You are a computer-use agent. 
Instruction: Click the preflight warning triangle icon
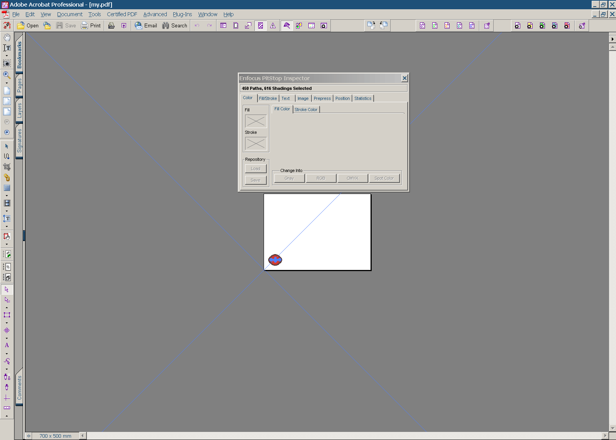tap(273, 25)
